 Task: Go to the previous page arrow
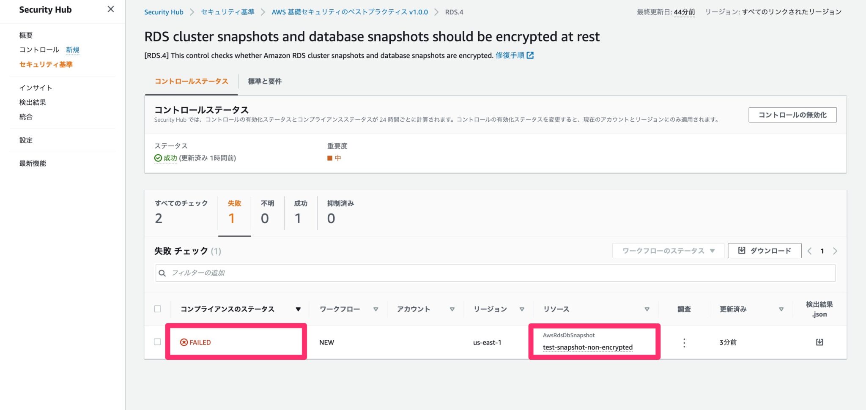(x=809, y=251)
